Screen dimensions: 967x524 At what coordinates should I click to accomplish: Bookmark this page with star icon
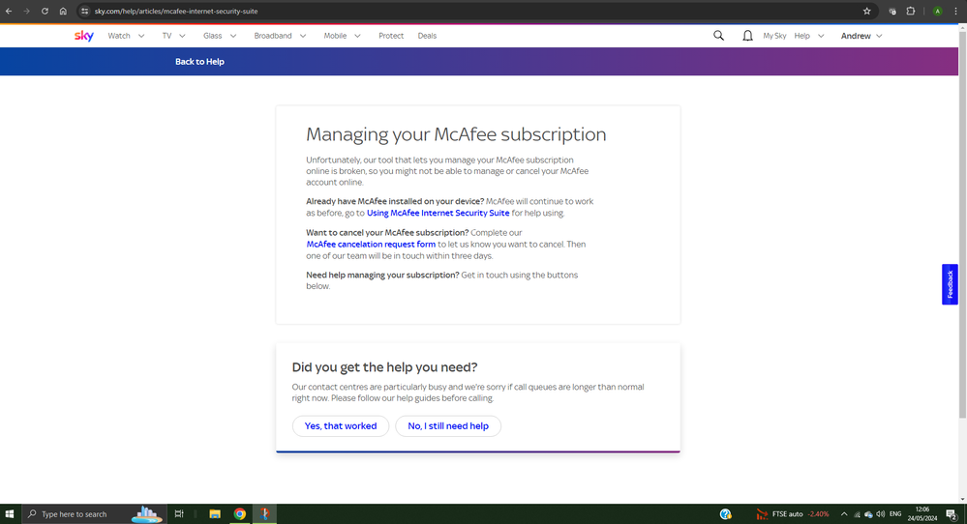coord(866,12)
